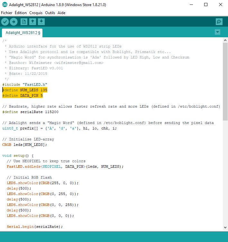This screenshot has width=228, height=242.
Task: Maximize the Arduino window
Action: click(x=206, y=4)
